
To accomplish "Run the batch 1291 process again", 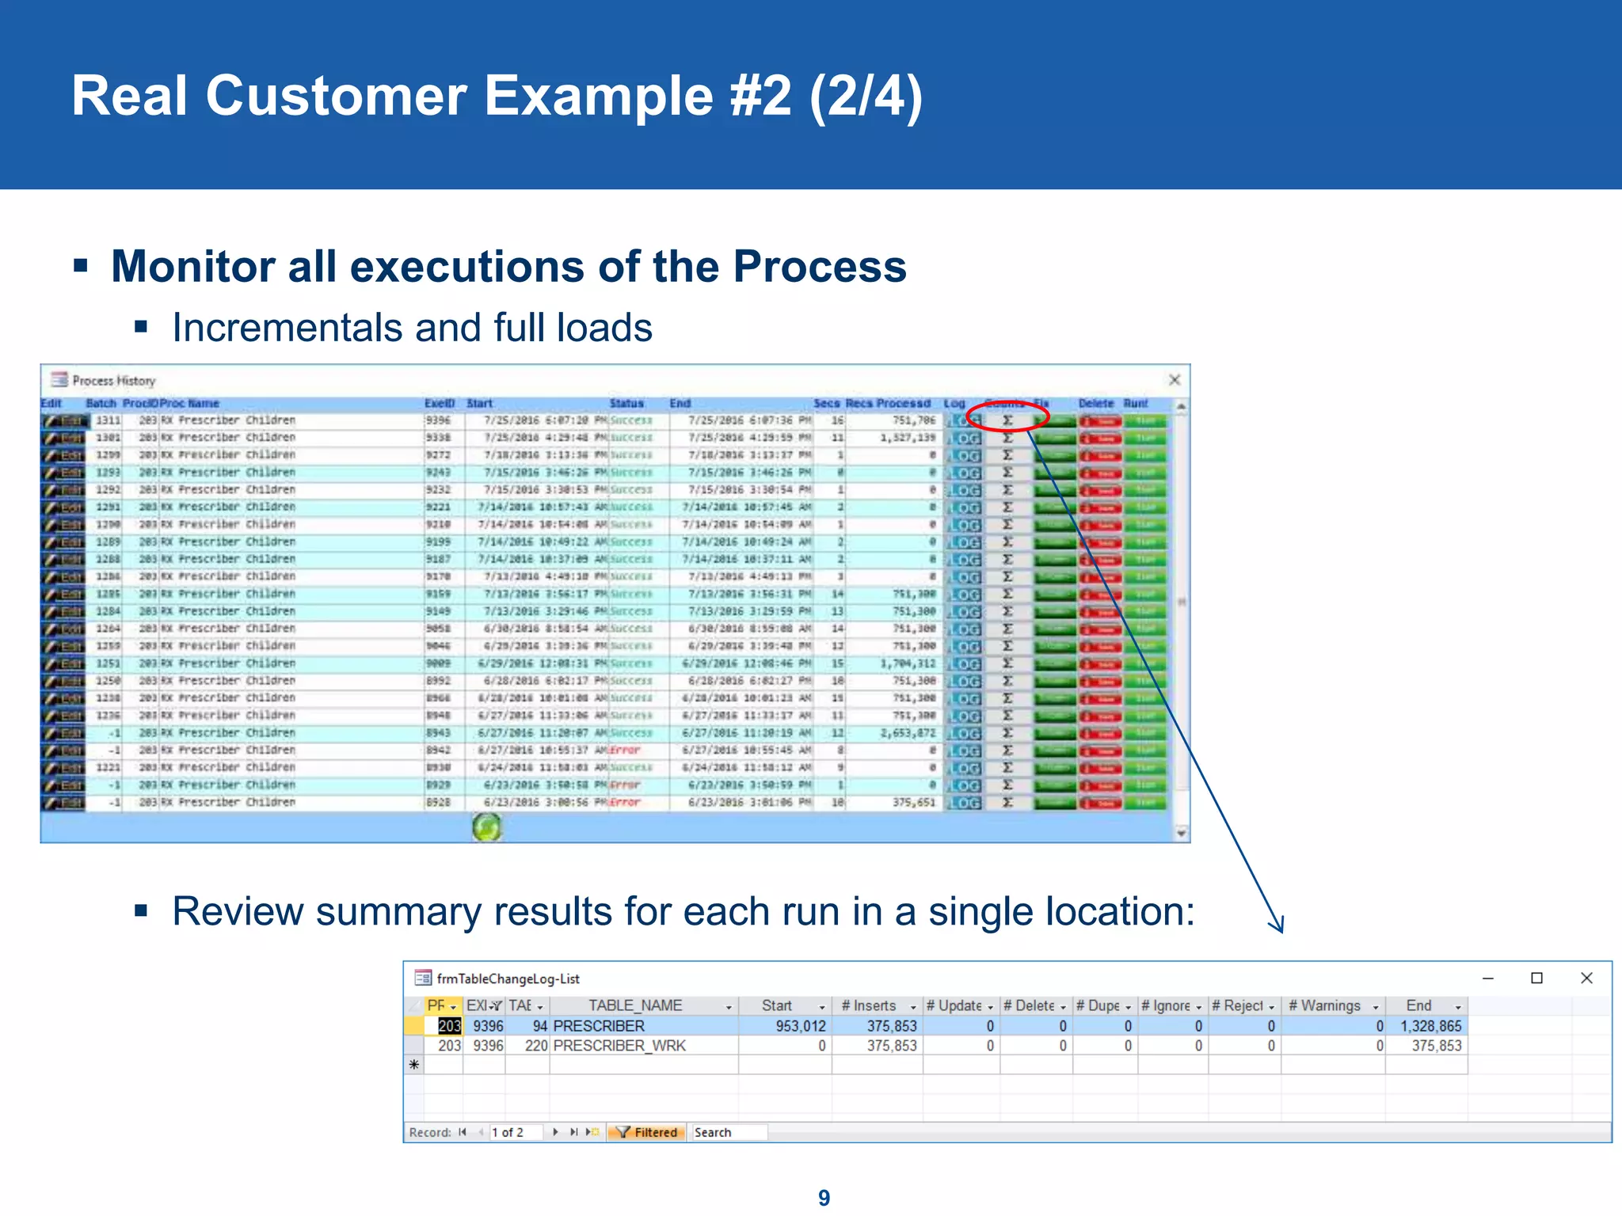I will point(1145,507).
